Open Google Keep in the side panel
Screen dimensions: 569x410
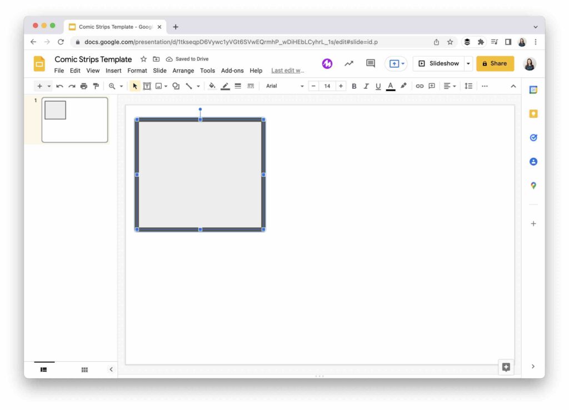(533, 113)
